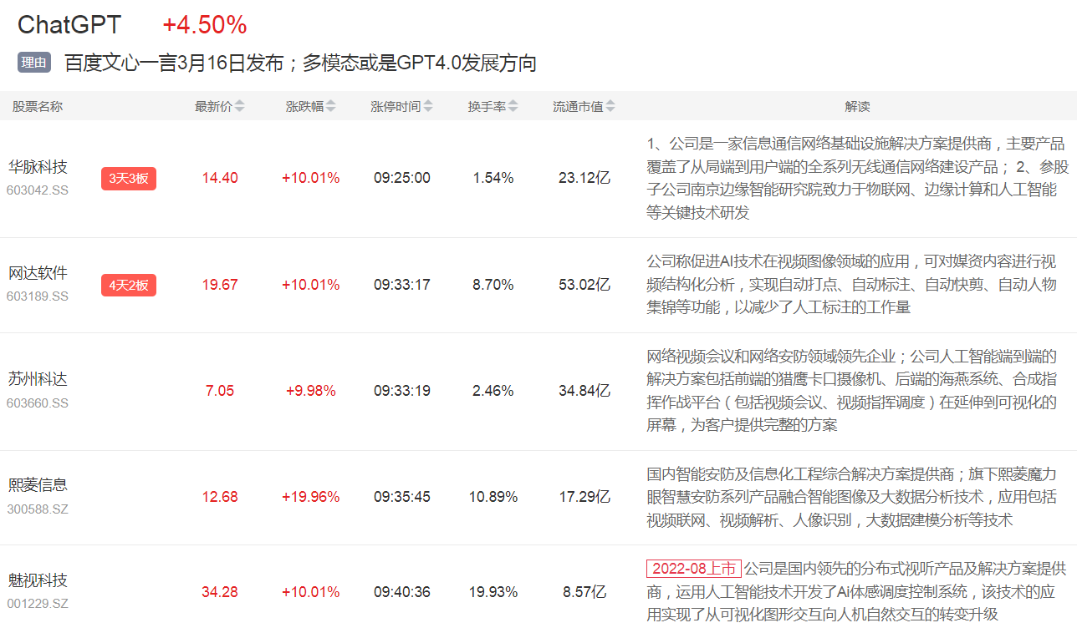The image size is (1077, 633).
Task: Click stock code 603660.SS
Action: [x=38, y=403]
